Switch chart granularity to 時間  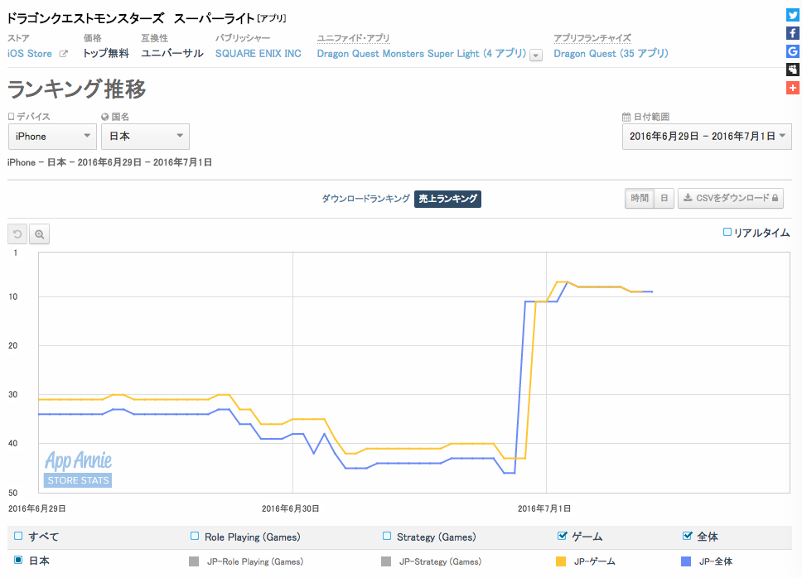[x=640, y=198]
